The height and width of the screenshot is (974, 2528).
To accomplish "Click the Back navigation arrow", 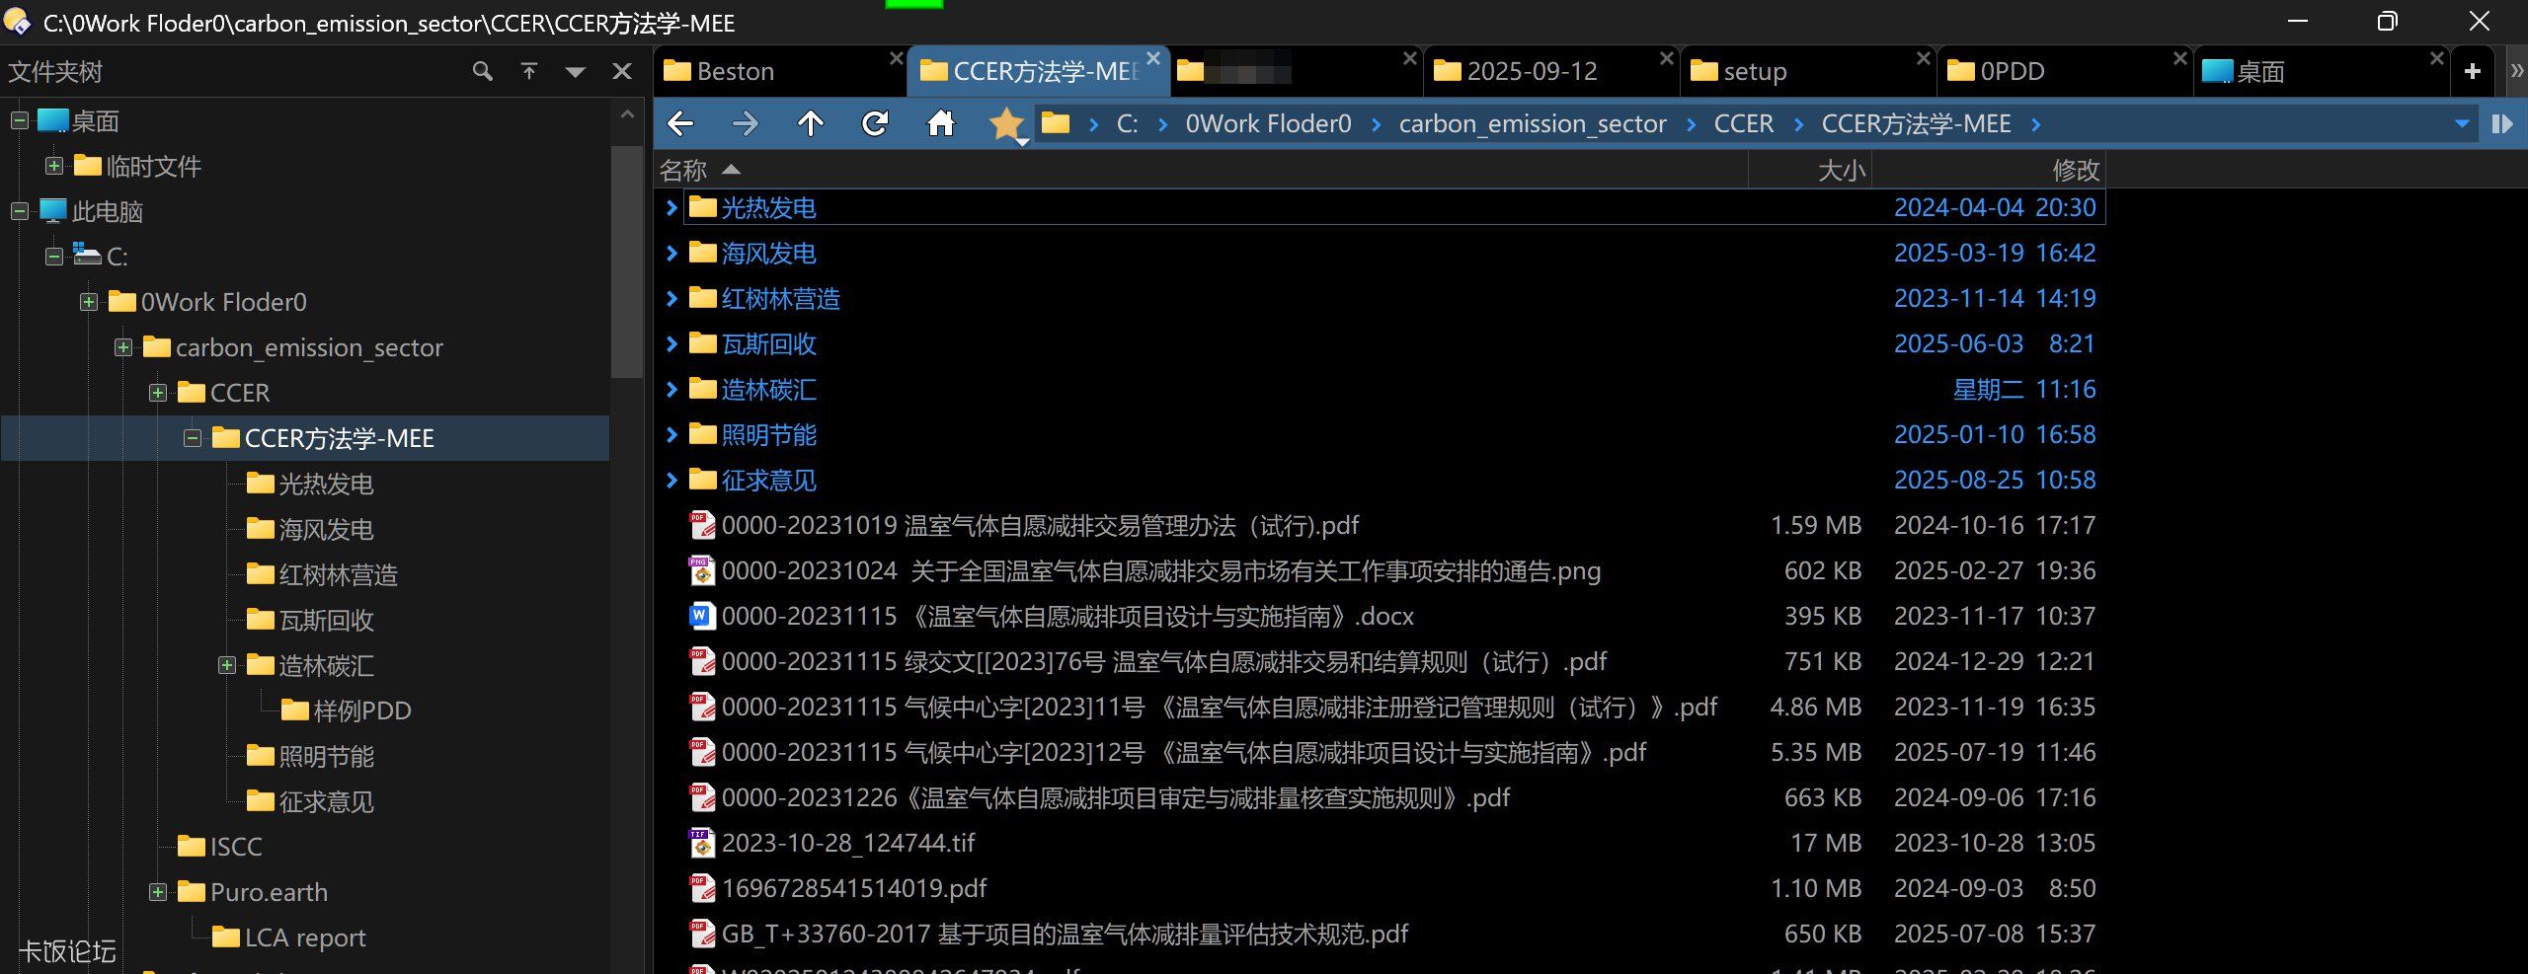I will click(680, 123).
